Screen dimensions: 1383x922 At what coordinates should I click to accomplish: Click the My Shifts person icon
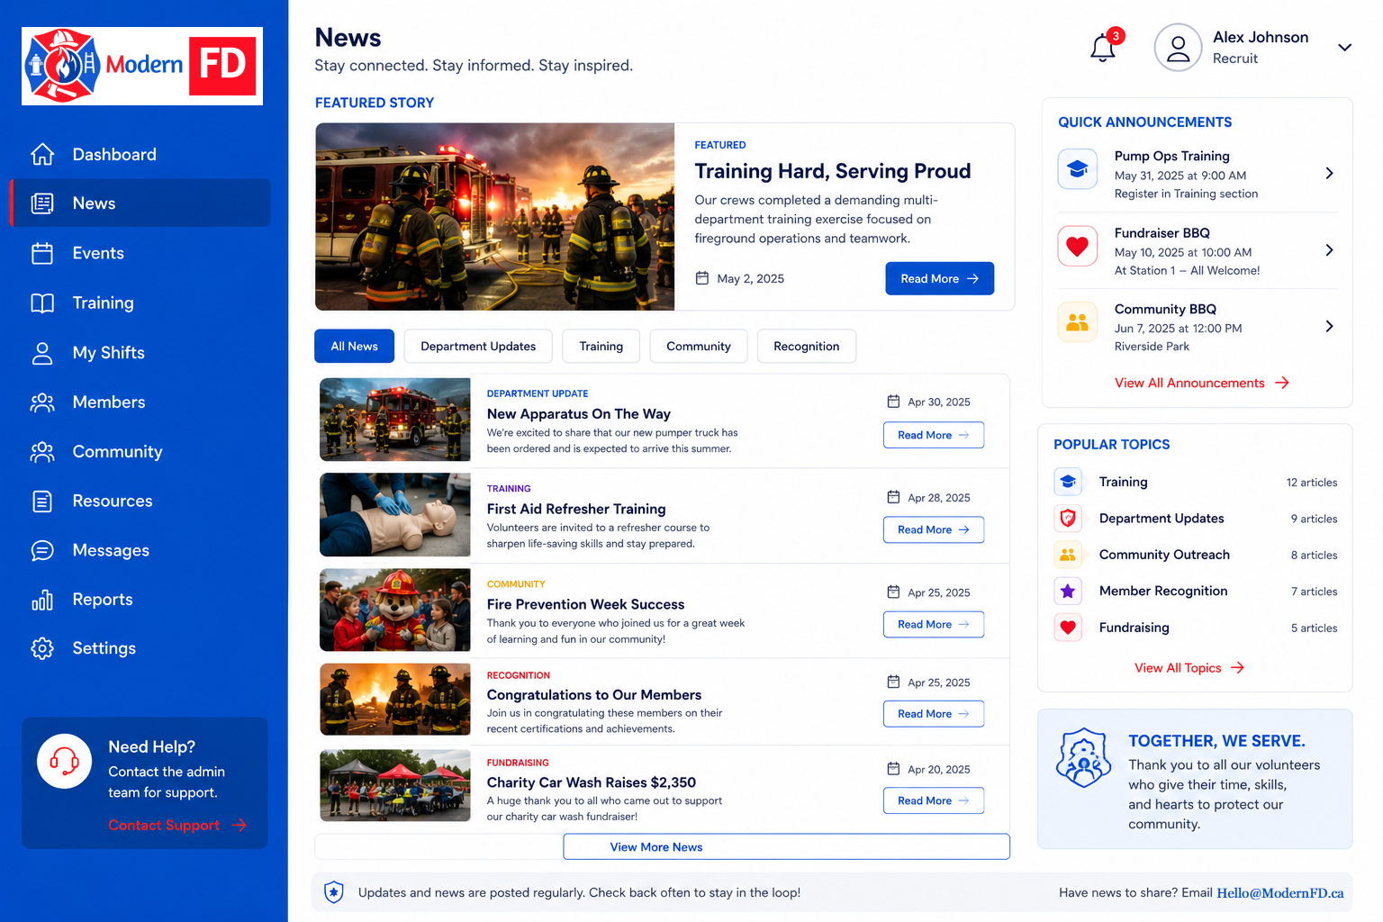pos(42,353)
